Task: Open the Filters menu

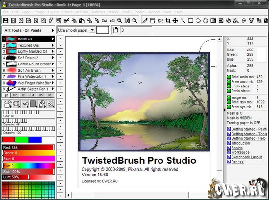Action: coord(67,12)
